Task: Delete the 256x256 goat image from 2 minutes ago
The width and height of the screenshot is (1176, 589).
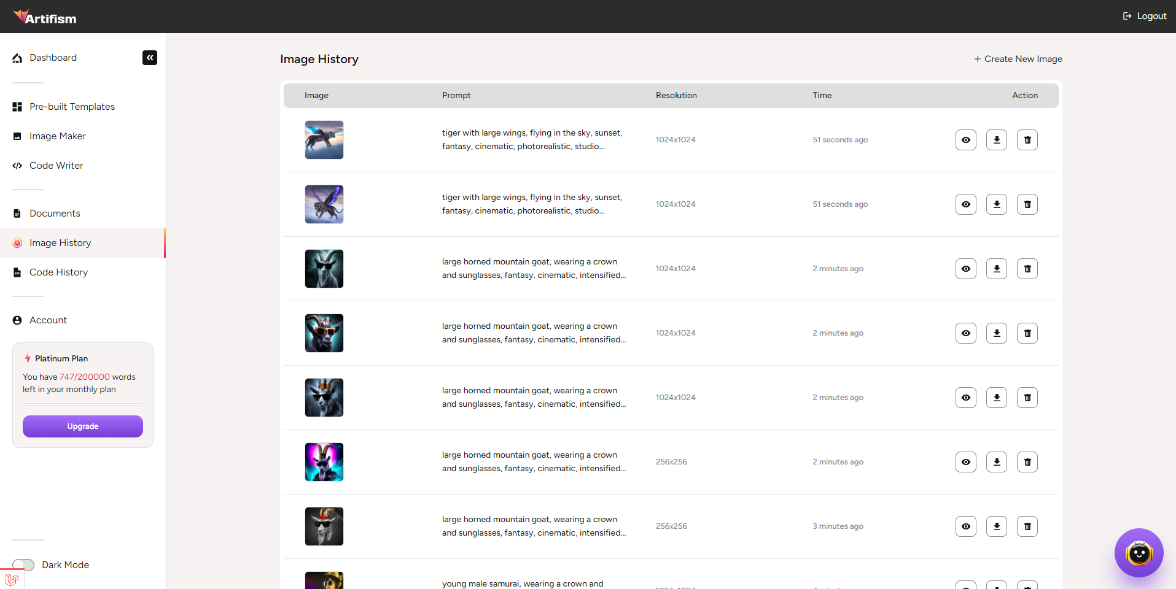Action: click(x=1027, y=462)
